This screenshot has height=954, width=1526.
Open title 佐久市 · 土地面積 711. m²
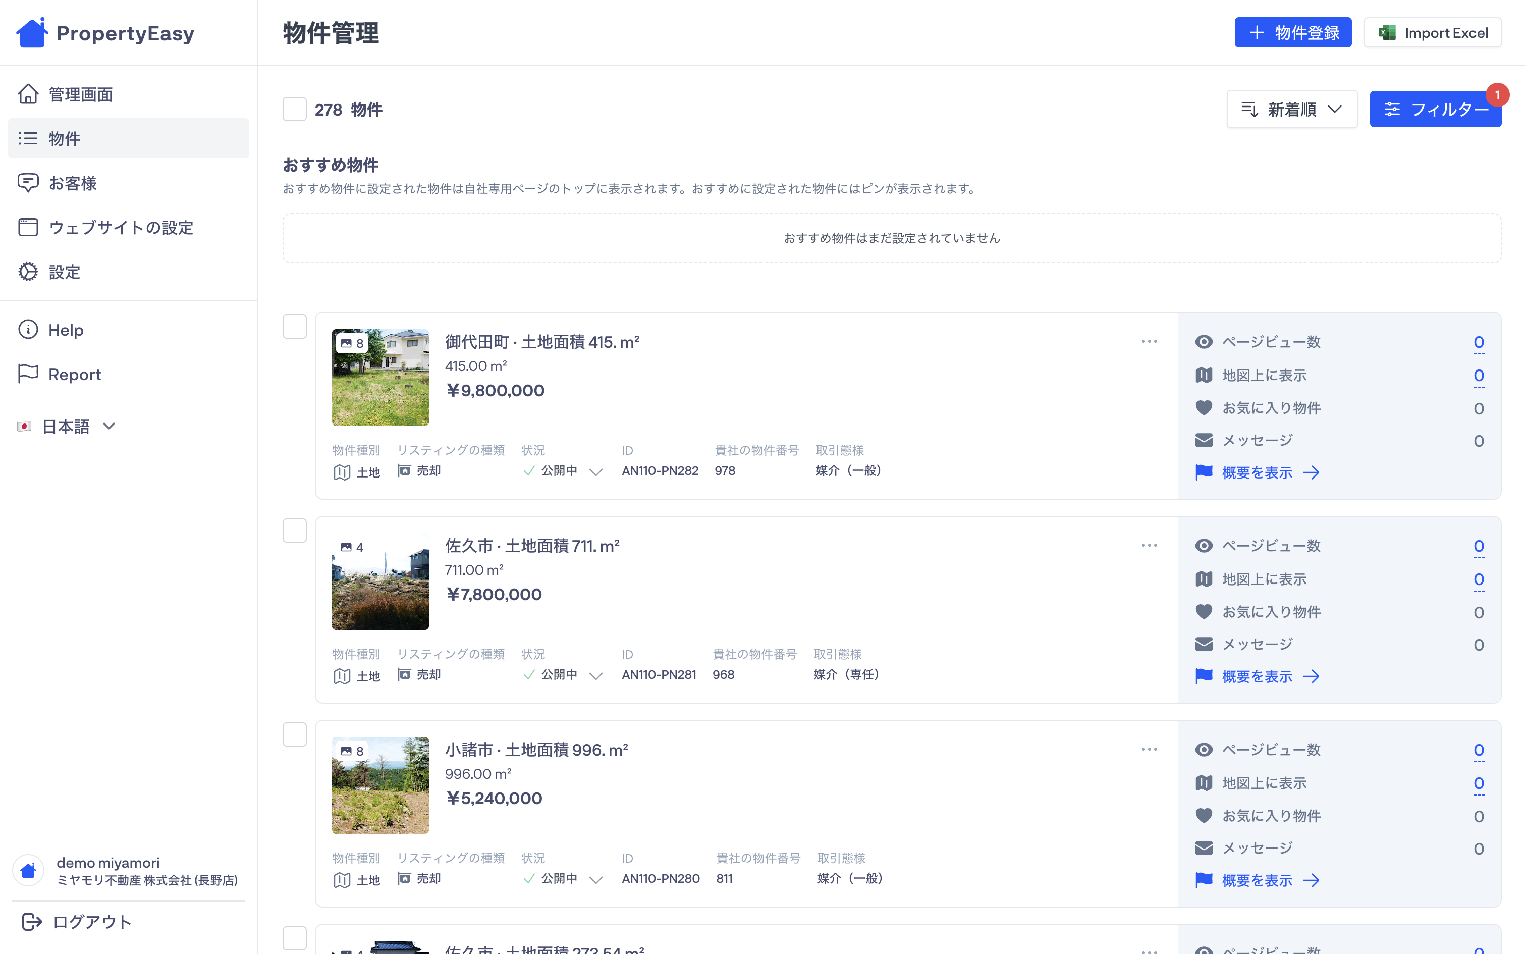click(532, 546)
